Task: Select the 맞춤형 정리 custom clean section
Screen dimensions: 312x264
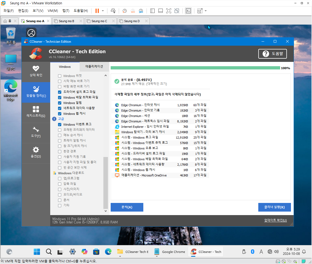Action: coord(36,92)
